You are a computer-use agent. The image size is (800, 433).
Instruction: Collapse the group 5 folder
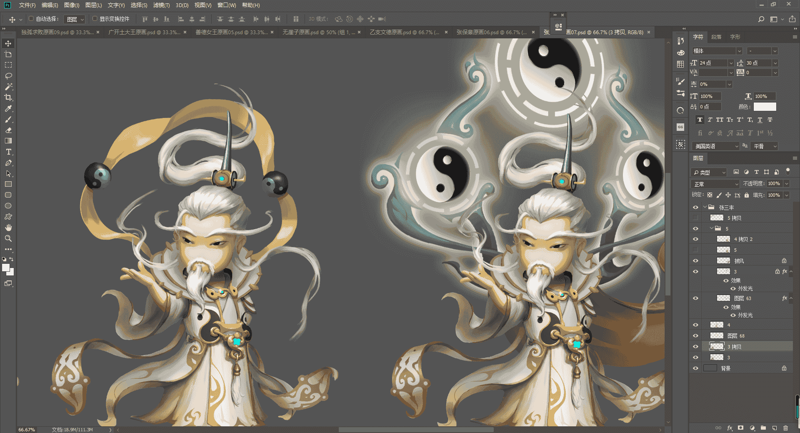click(x=712, y=228)
